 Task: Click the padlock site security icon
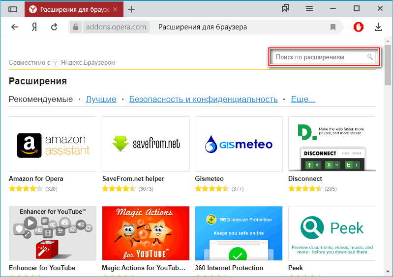tap(76, 27)
